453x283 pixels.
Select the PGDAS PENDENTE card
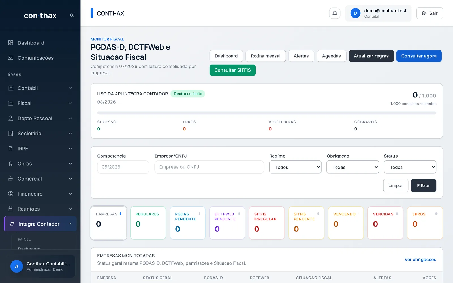coord(187,223)
